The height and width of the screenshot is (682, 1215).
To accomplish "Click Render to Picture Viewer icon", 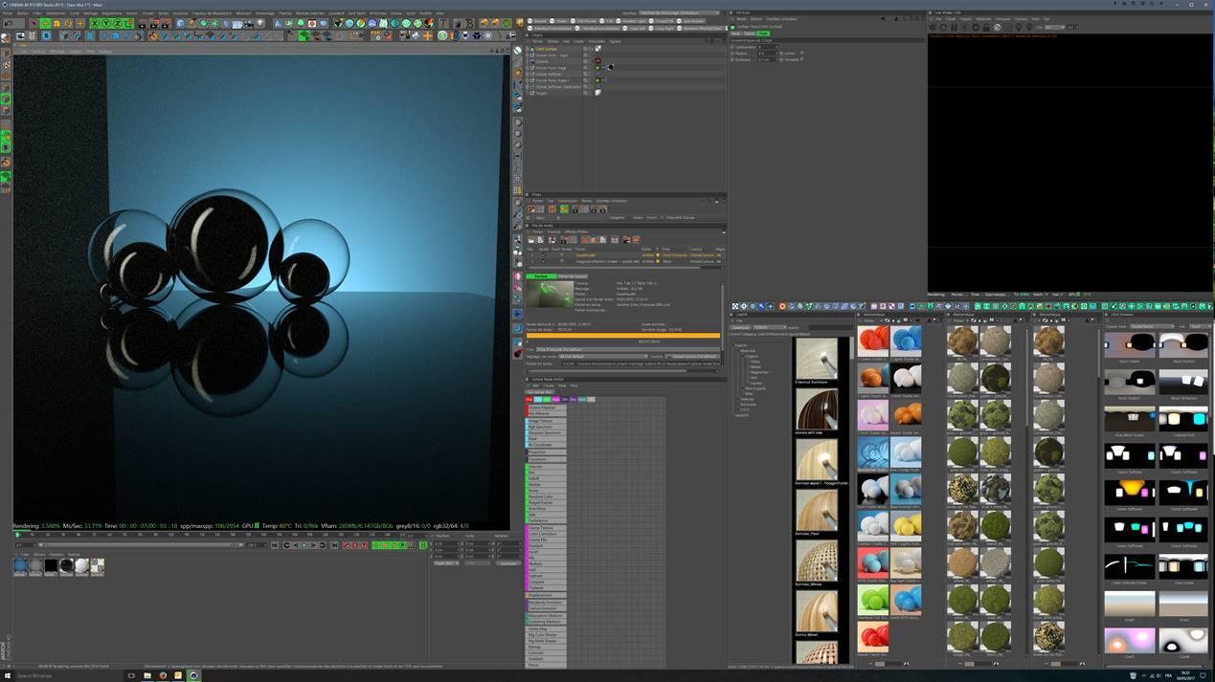I will [x=155, y=24].
